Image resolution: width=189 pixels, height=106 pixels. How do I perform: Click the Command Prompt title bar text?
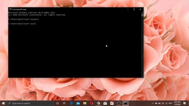click(19, 9)
